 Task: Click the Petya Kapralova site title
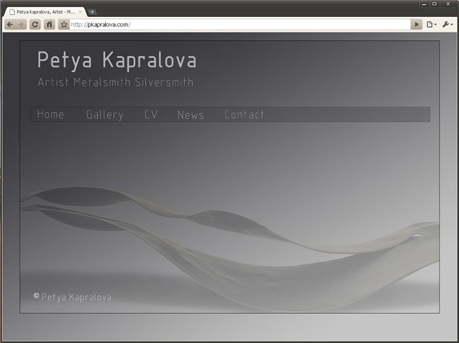117,60
